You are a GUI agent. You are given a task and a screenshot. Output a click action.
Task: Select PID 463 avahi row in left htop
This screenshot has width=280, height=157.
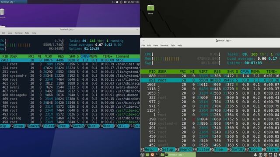pos(70,87)
